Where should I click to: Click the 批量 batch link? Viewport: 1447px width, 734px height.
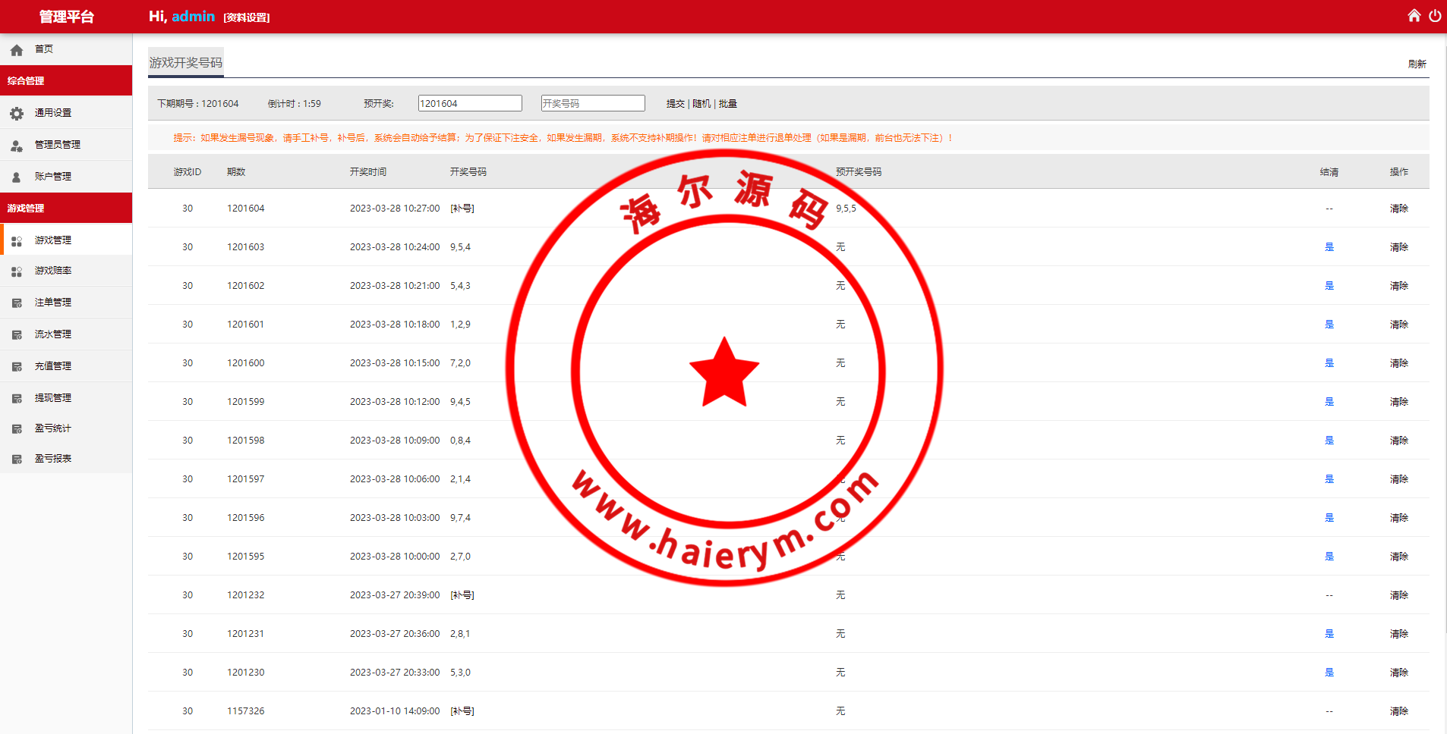point(728,104)
